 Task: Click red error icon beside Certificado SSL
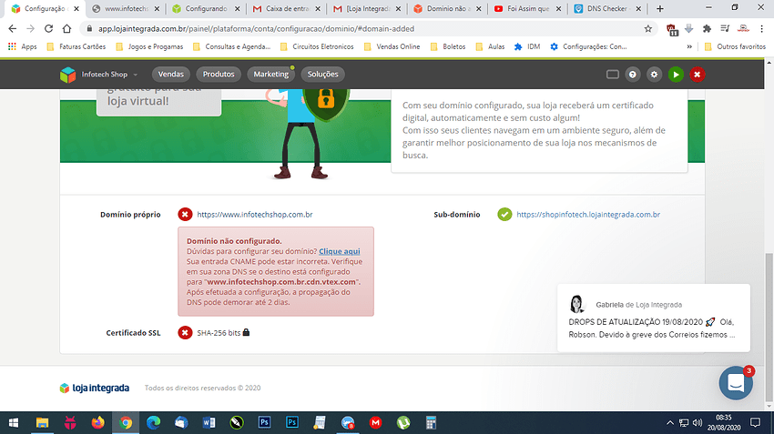[x=185, y=333]
